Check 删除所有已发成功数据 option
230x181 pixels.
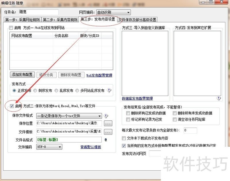(128, 113)
